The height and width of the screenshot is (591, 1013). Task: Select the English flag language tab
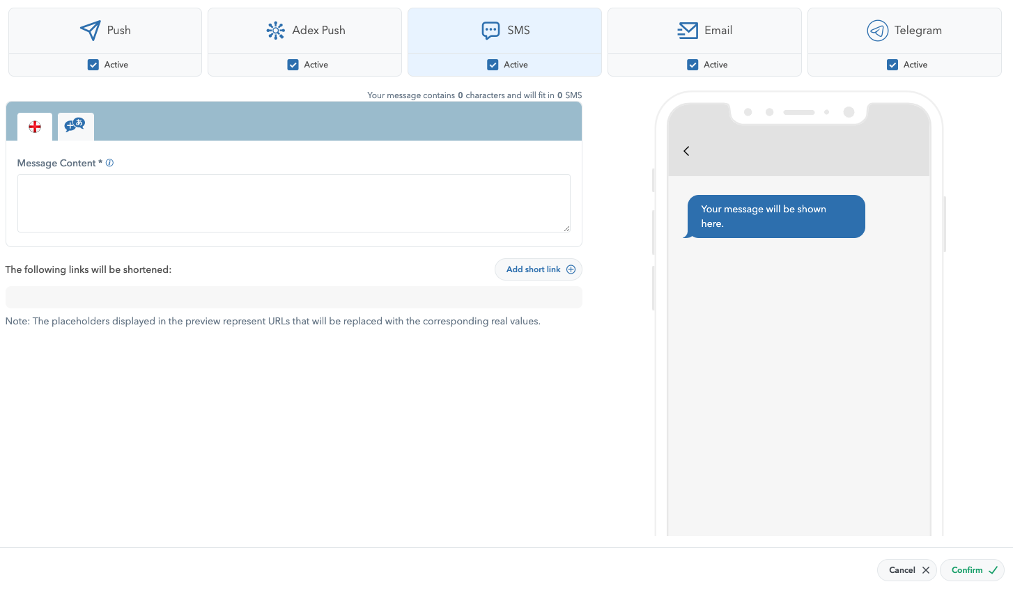[x=35, y=127]
